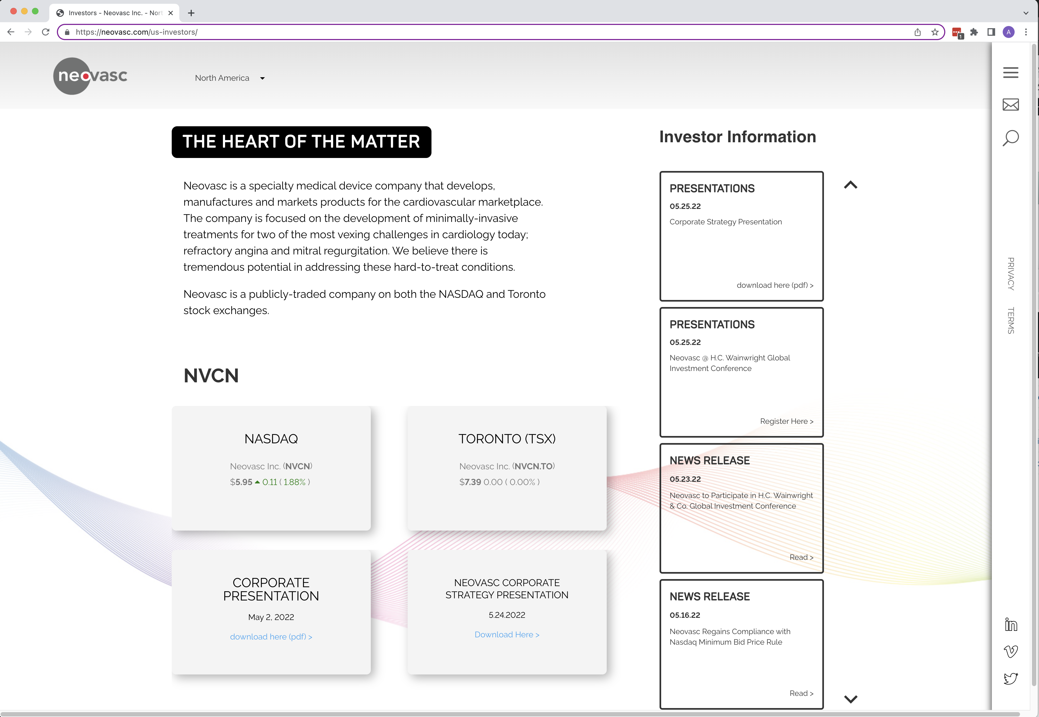Open the Twitter bird icon
The height and width of the screenshot is (717, 1039).
click(x=1011, y=678)
